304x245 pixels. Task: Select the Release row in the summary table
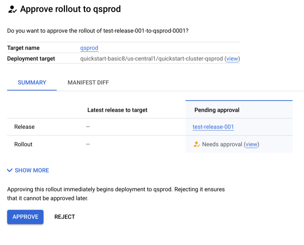[24, 127]
